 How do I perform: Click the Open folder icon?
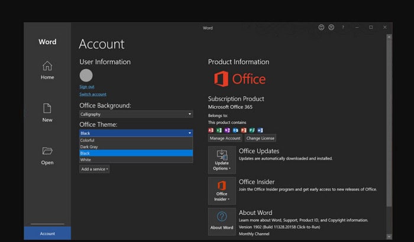pos(47,151)
